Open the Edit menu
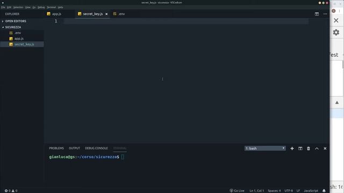Viewport: 344px width, 193px height. 9,7
